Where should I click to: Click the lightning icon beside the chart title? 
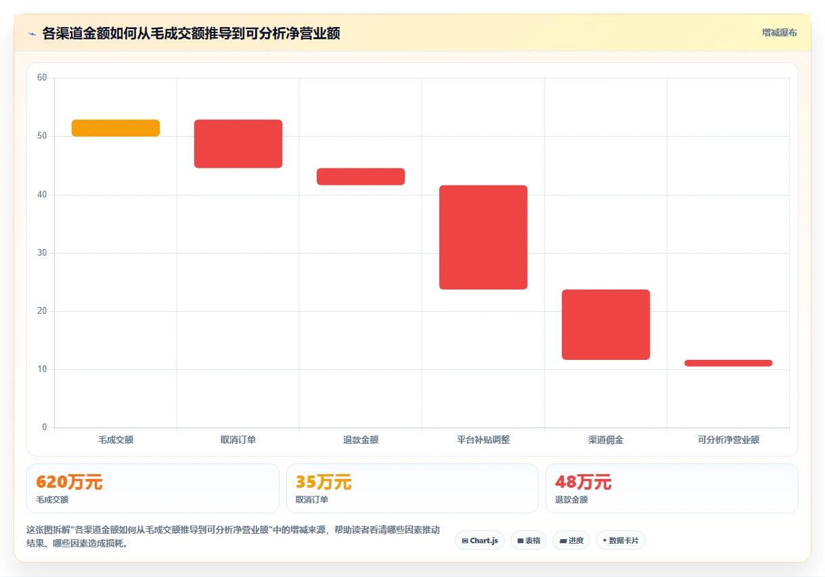tap(32, 33)
